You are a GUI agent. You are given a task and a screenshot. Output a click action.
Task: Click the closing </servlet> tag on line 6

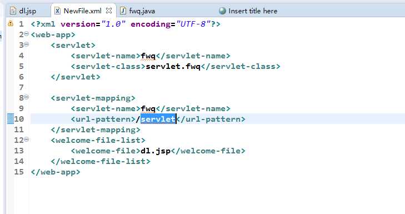tap(76, 77)
